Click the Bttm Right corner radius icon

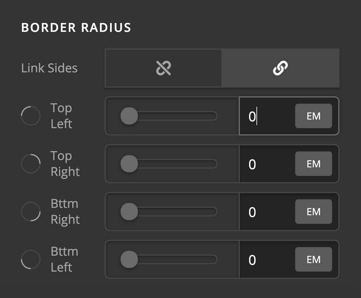(31, 212)
